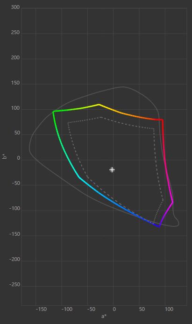The image size is (192, 324).
Task: Click the a* horizontal axis label
Action: [104, 316]
